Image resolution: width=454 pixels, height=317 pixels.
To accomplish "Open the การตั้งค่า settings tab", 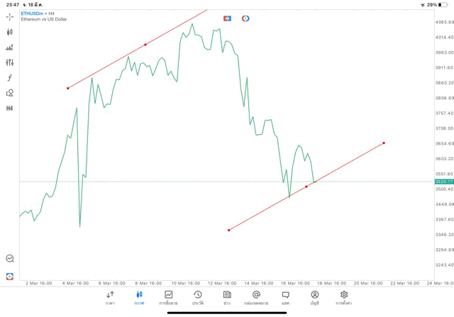I will coord(344,297).
